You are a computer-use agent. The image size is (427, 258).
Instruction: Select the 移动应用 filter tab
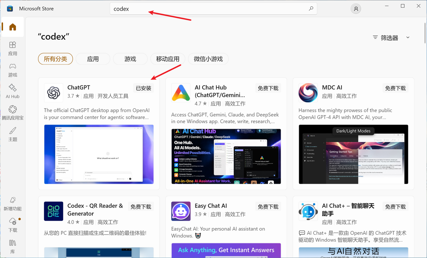167,59
